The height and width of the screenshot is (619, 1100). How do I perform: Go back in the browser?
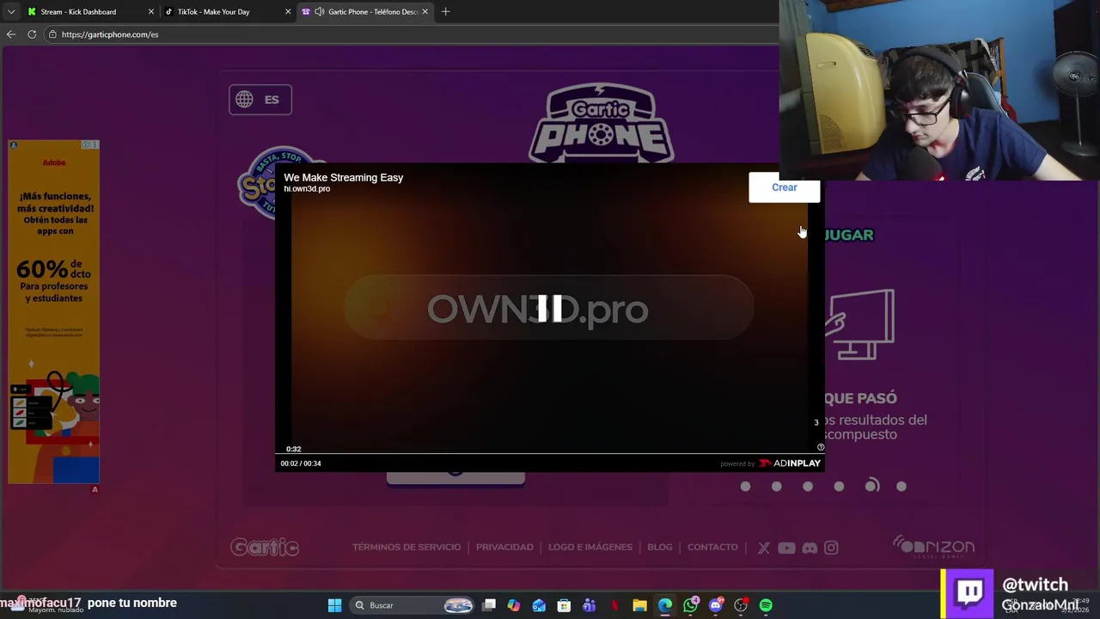[x=11, y=34]
